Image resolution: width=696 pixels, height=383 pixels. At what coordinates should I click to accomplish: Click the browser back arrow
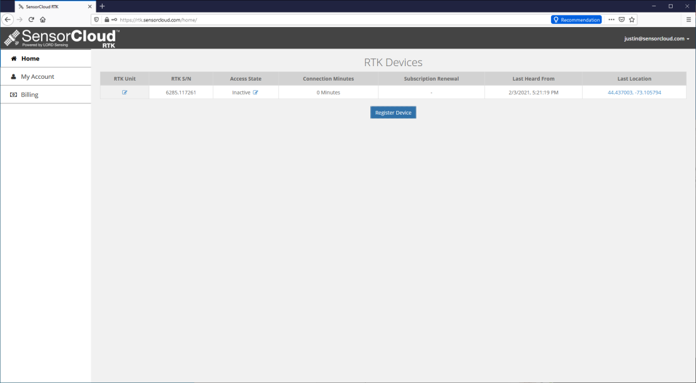[x=8, y=20]
